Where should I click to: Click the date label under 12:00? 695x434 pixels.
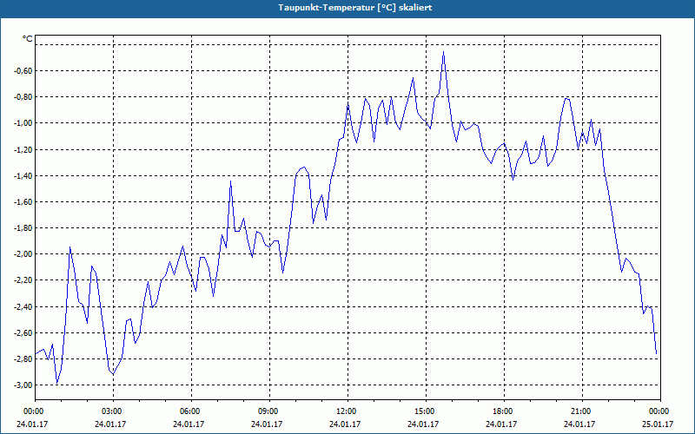345,424
